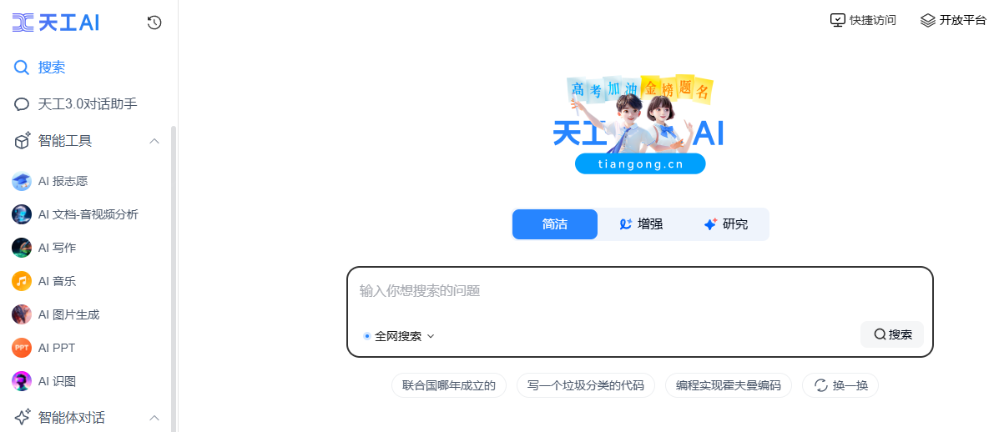Open the 全网搜索 scope dropdown
Screen dimensions: 1004x432
(399, 336)
